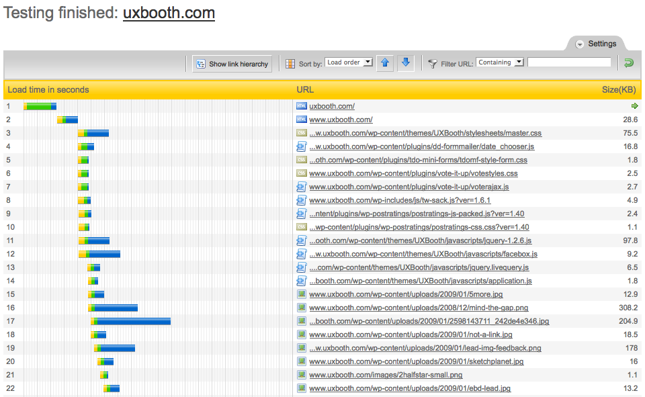Click into the Filter URL text field
The image size is (645, 397).
pos(569,62)
